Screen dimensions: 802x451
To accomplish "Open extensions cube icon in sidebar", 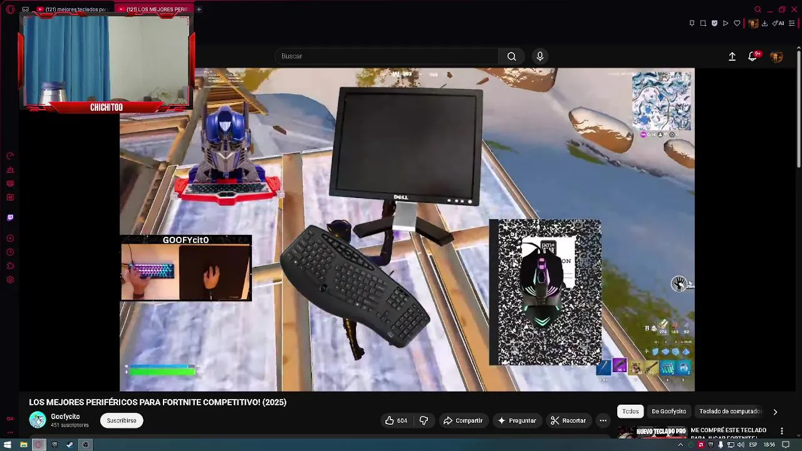I will point(10,266).
